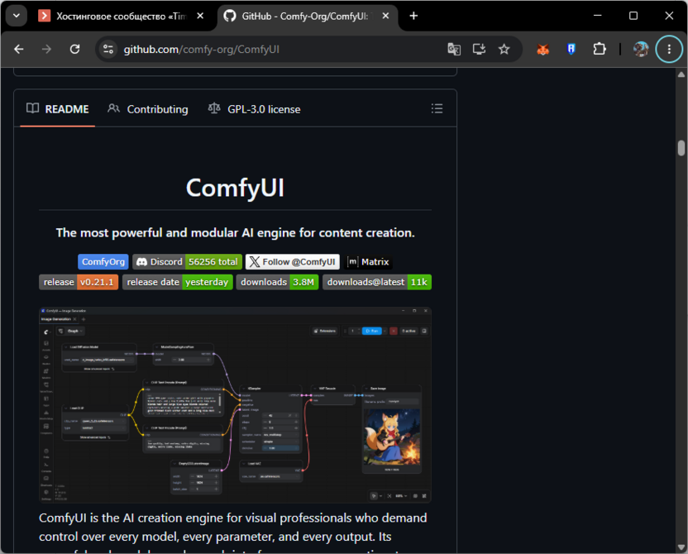Go back to the previous page

18,49
